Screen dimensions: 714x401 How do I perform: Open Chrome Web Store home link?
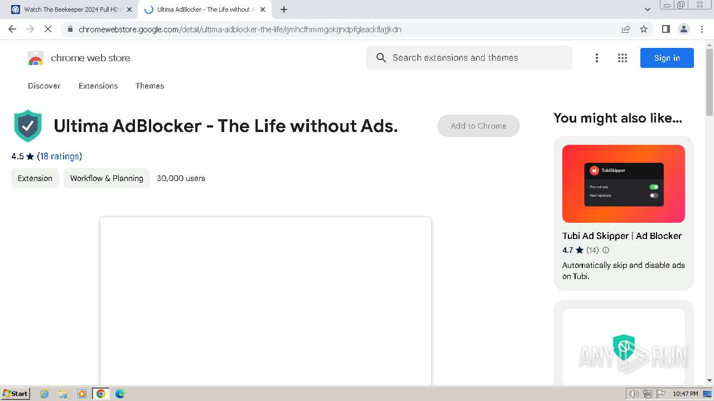pyautogui.click(x=90, y=58)
